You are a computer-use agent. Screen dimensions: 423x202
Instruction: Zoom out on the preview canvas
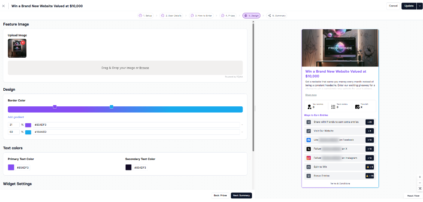(x=420, y=182)
